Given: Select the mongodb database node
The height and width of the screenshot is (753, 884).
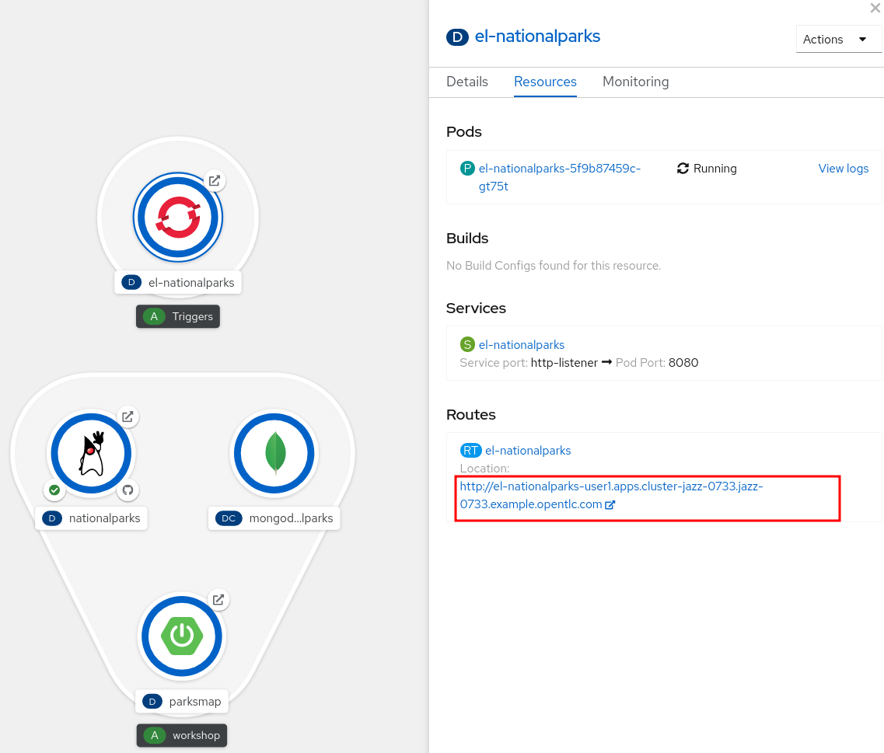Looking at the screenshot, I should [274, 453].
